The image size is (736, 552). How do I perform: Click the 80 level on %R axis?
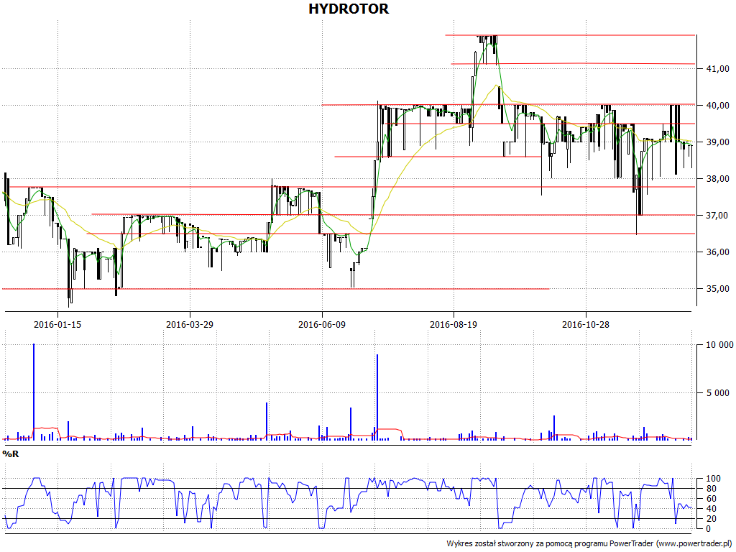pos(711,489)
